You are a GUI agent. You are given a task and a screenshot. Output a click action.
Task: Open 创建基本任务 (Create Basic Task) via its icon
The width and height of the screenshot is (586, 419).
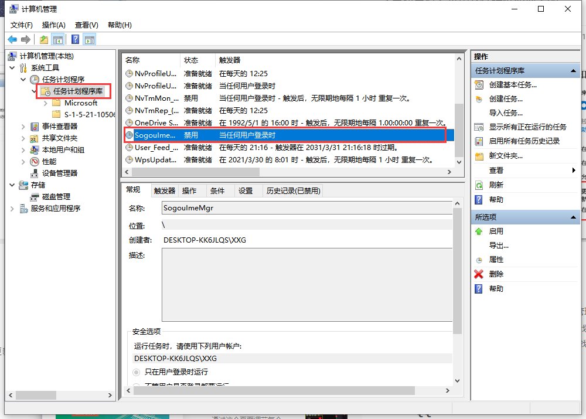click(479, 84)
